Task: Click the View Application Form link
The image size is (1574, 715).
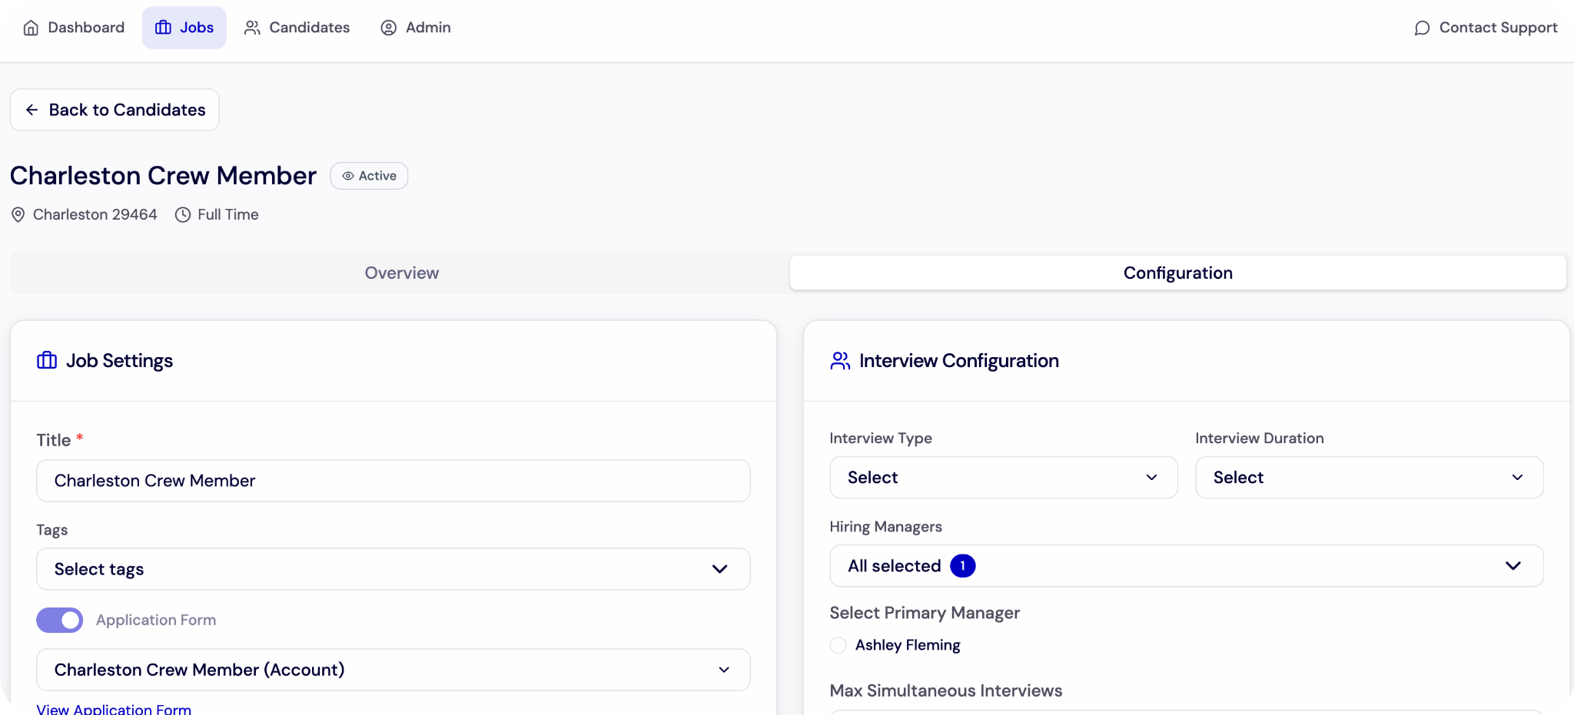Action: pyautogui.click(x=114, y=709)
